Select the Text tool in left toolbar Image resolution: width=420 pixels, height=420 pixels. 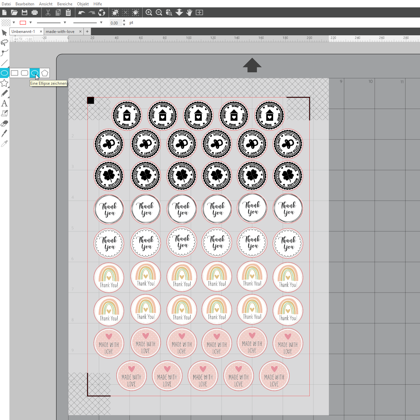tap(4, 103)
